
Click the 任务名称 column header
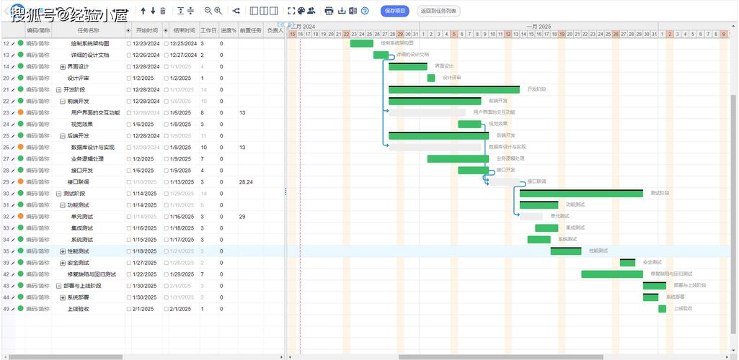(x=88, y=30)
